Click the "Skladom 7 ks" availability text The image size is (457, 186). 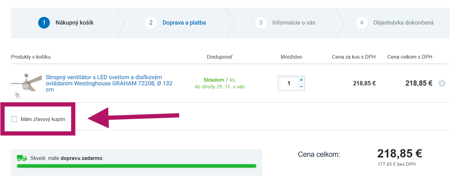(x=220, y=80)
